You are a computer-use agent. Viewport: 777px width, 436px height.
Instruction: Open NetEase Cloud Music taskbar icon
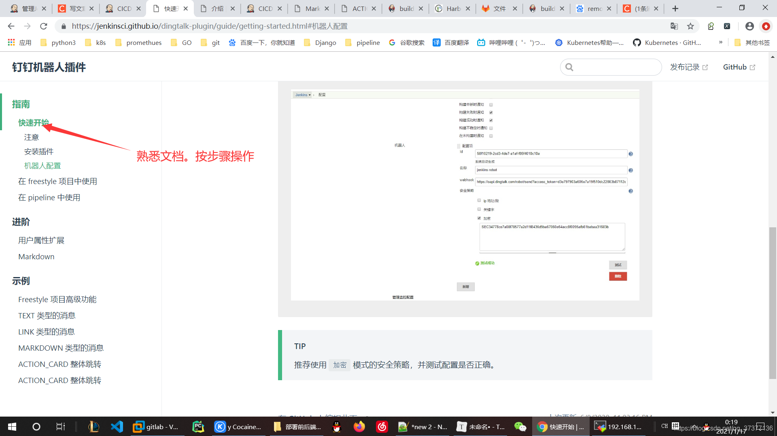(x=382, y=427)
